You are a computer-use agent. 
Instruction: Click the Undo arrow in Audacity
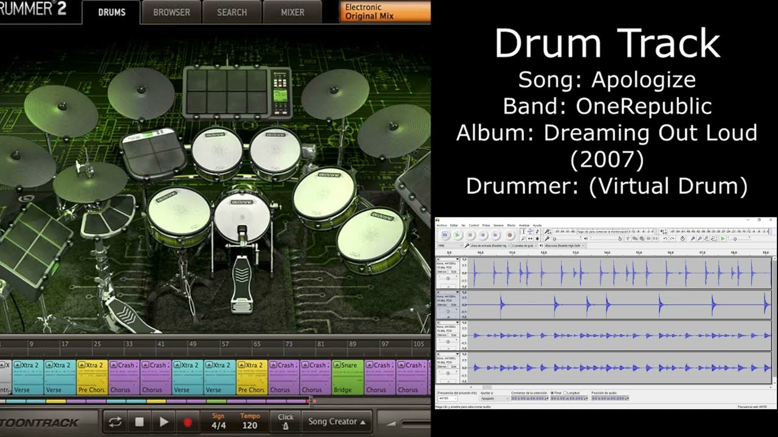click(x=665, y=238)
